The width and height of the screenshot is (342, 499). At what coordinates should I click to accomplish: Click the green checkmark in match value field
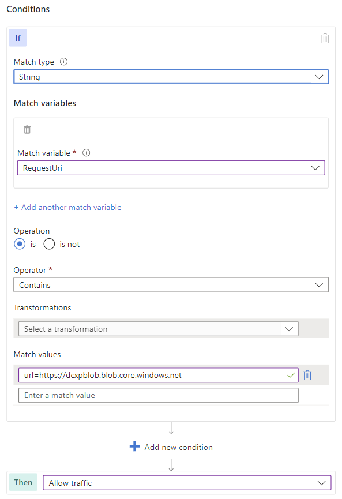[x=291, y=375]
